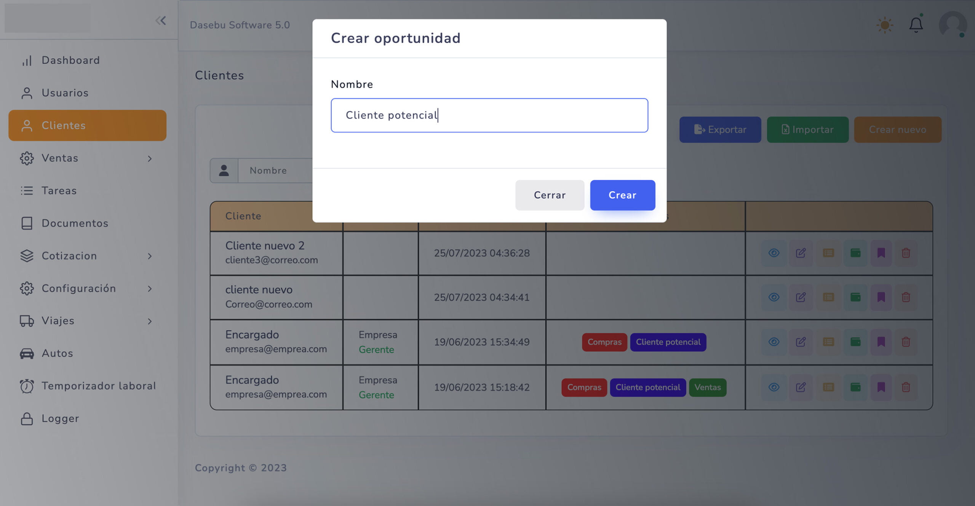Open list icon for cliente nuevo row
This screenshot has width=975, height=506.
pos(828,297)
